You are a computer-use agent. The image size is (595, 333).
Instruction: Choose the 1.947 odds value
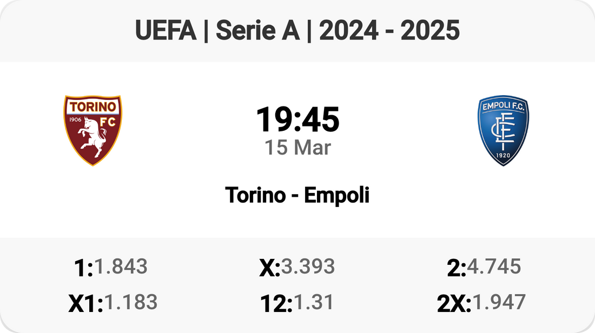tap(499, 302)
